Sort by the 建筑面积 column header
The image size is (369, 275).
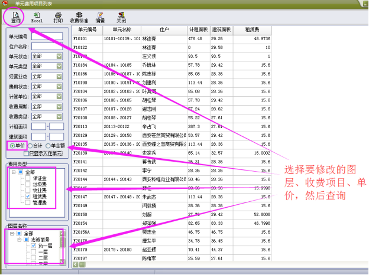tap(221, 30)
